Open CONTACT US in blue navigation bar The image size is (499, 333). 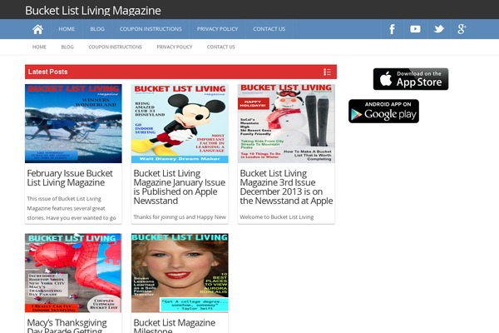[269, 29]
